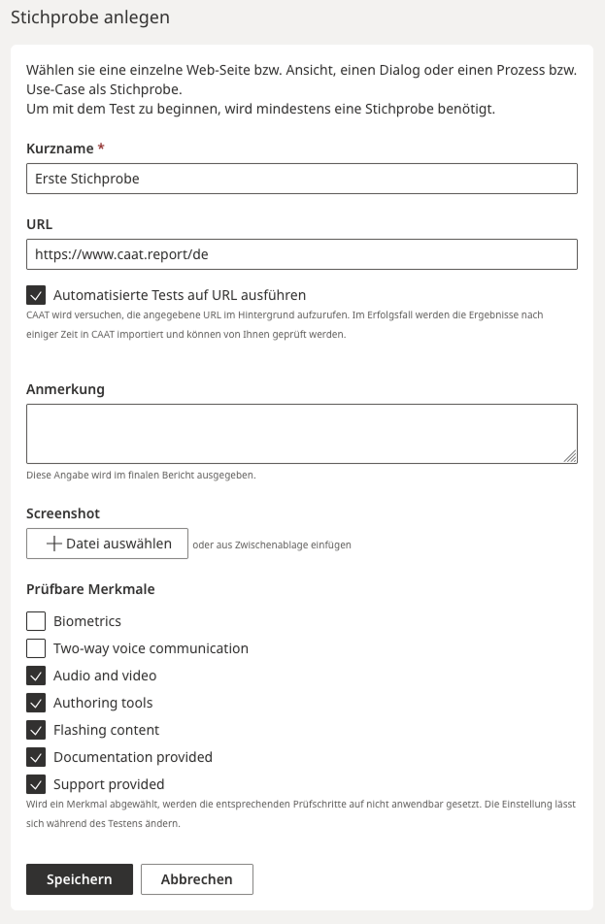Select the text Erste Stichprobe

[88, 179]
